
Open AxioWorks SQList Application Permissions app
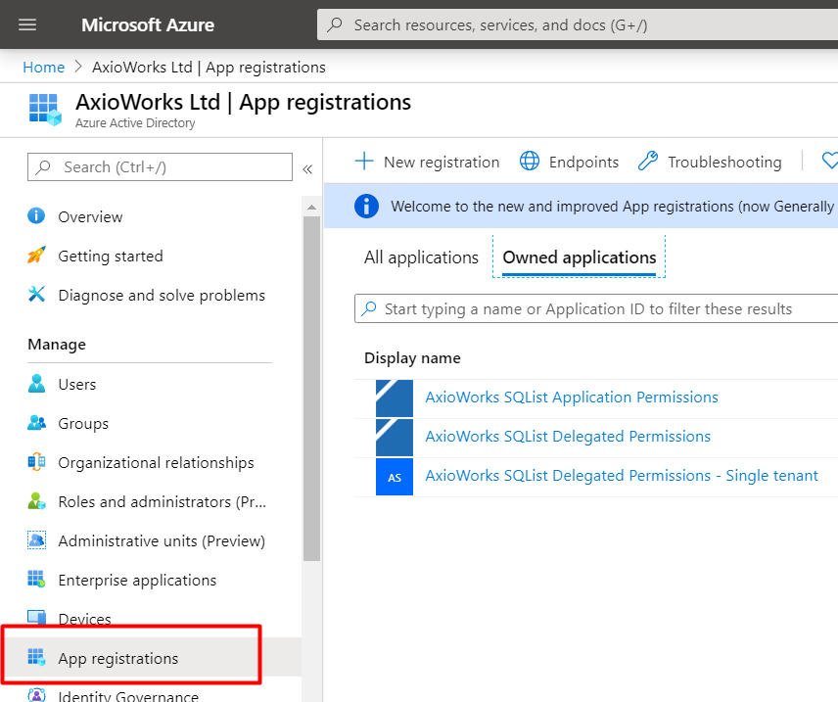click(x=572, y=398)
